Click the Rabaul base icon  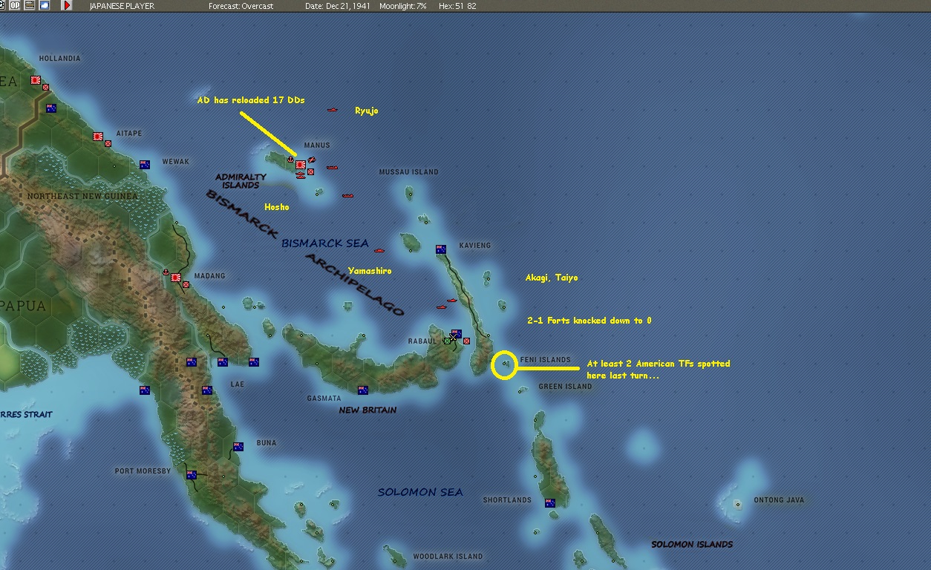tap(455, 335)
